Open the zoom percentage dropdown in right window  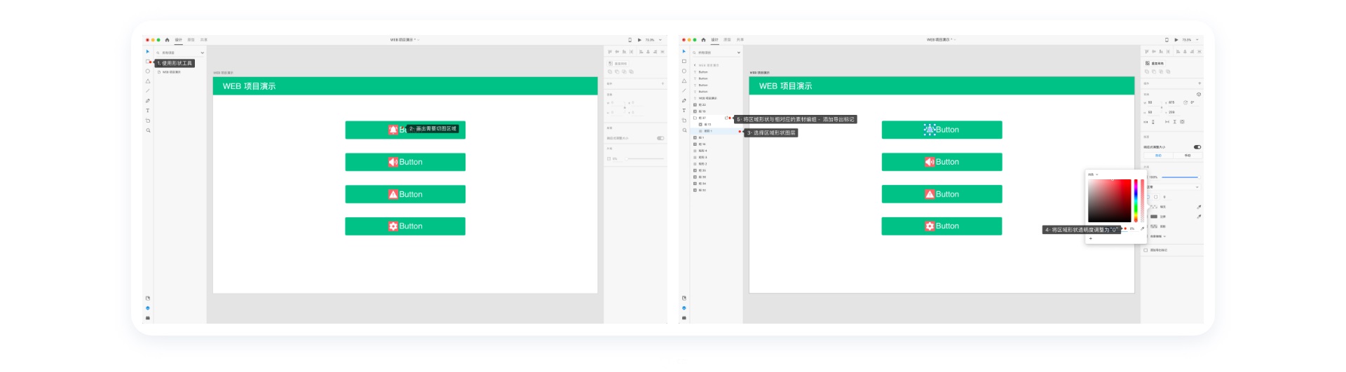pos(1197,40)
